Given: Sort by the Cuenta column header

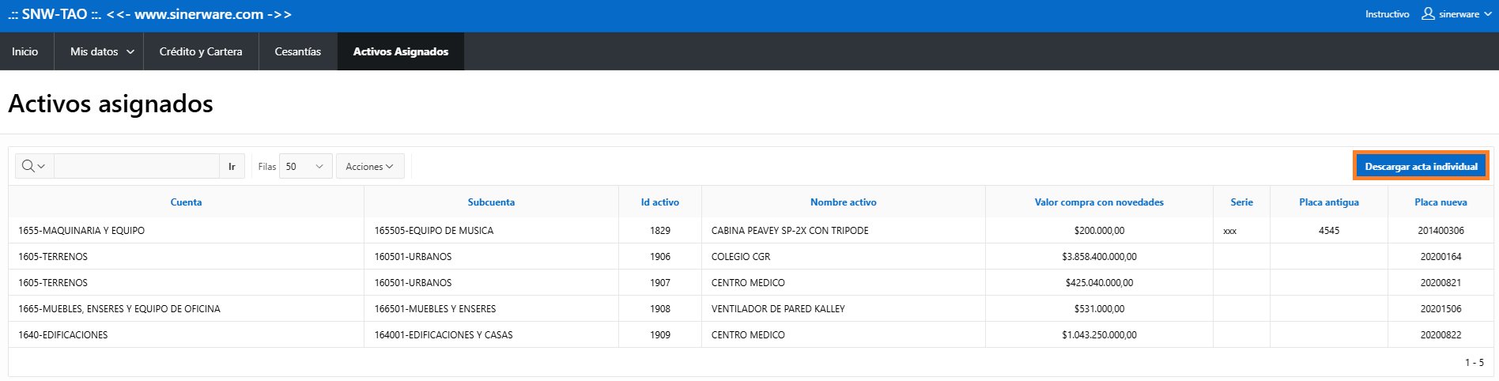Looking at the screenshot, I should [x=186, y=202].
